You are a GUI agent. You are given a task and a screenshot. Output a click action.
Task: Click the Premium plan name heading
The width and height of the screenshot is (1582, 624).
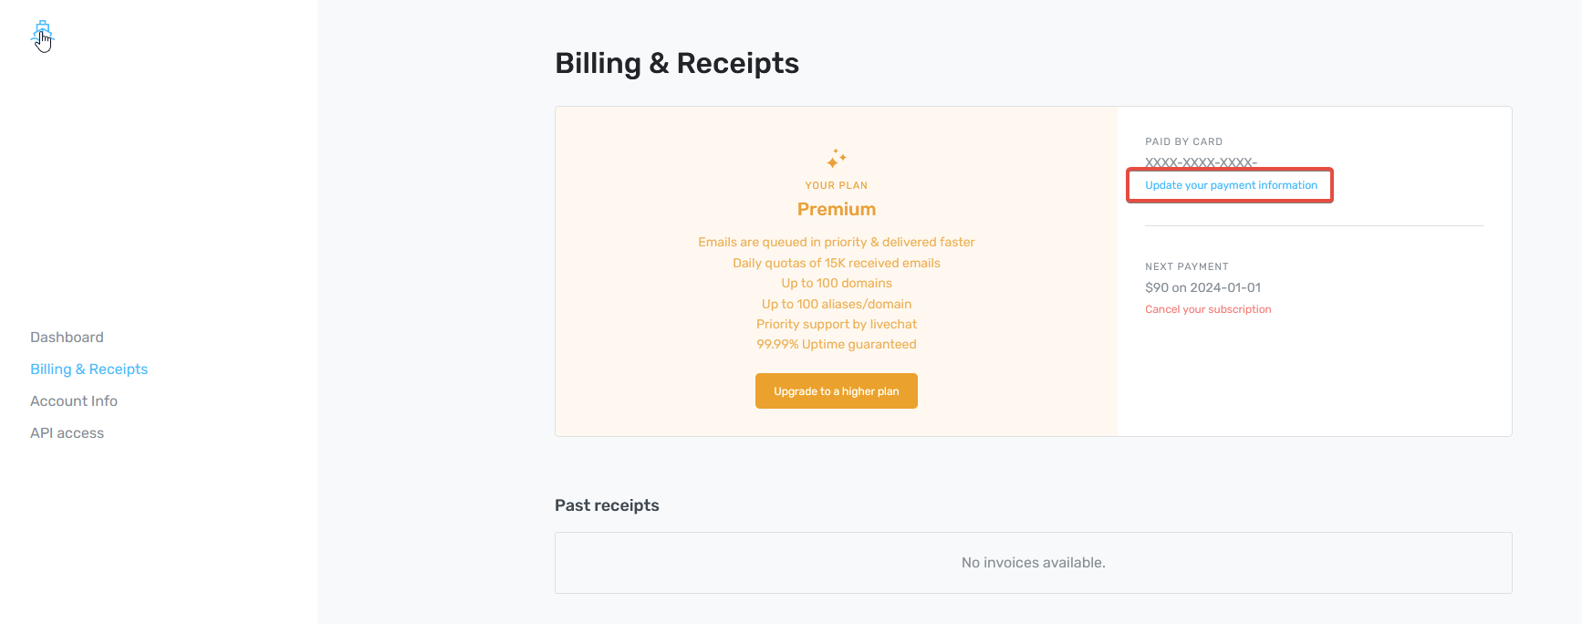coord(836,209)
